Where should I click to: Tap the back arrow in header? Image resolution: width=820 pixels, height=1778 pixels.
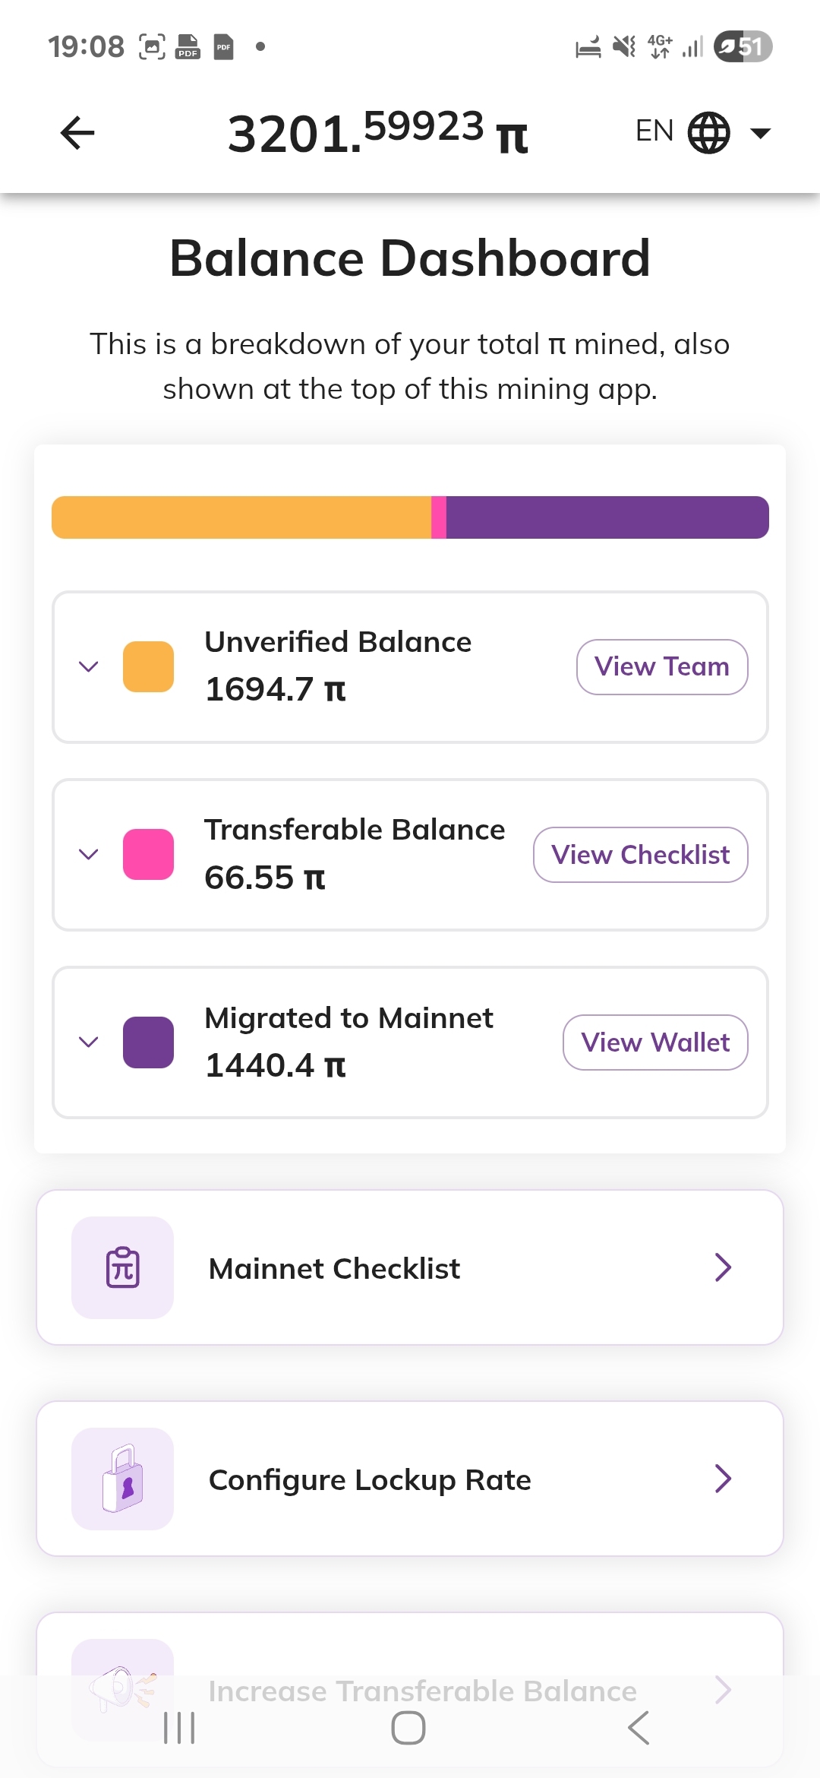(x=77, y=133)
